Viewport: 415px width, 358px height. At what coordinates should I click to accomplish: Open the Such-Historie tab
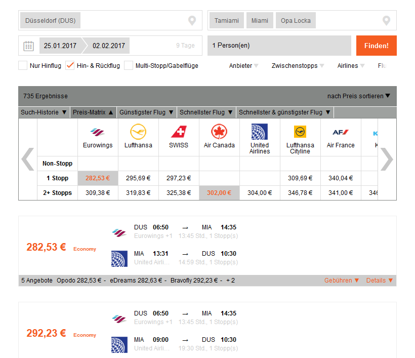point(44,112)
